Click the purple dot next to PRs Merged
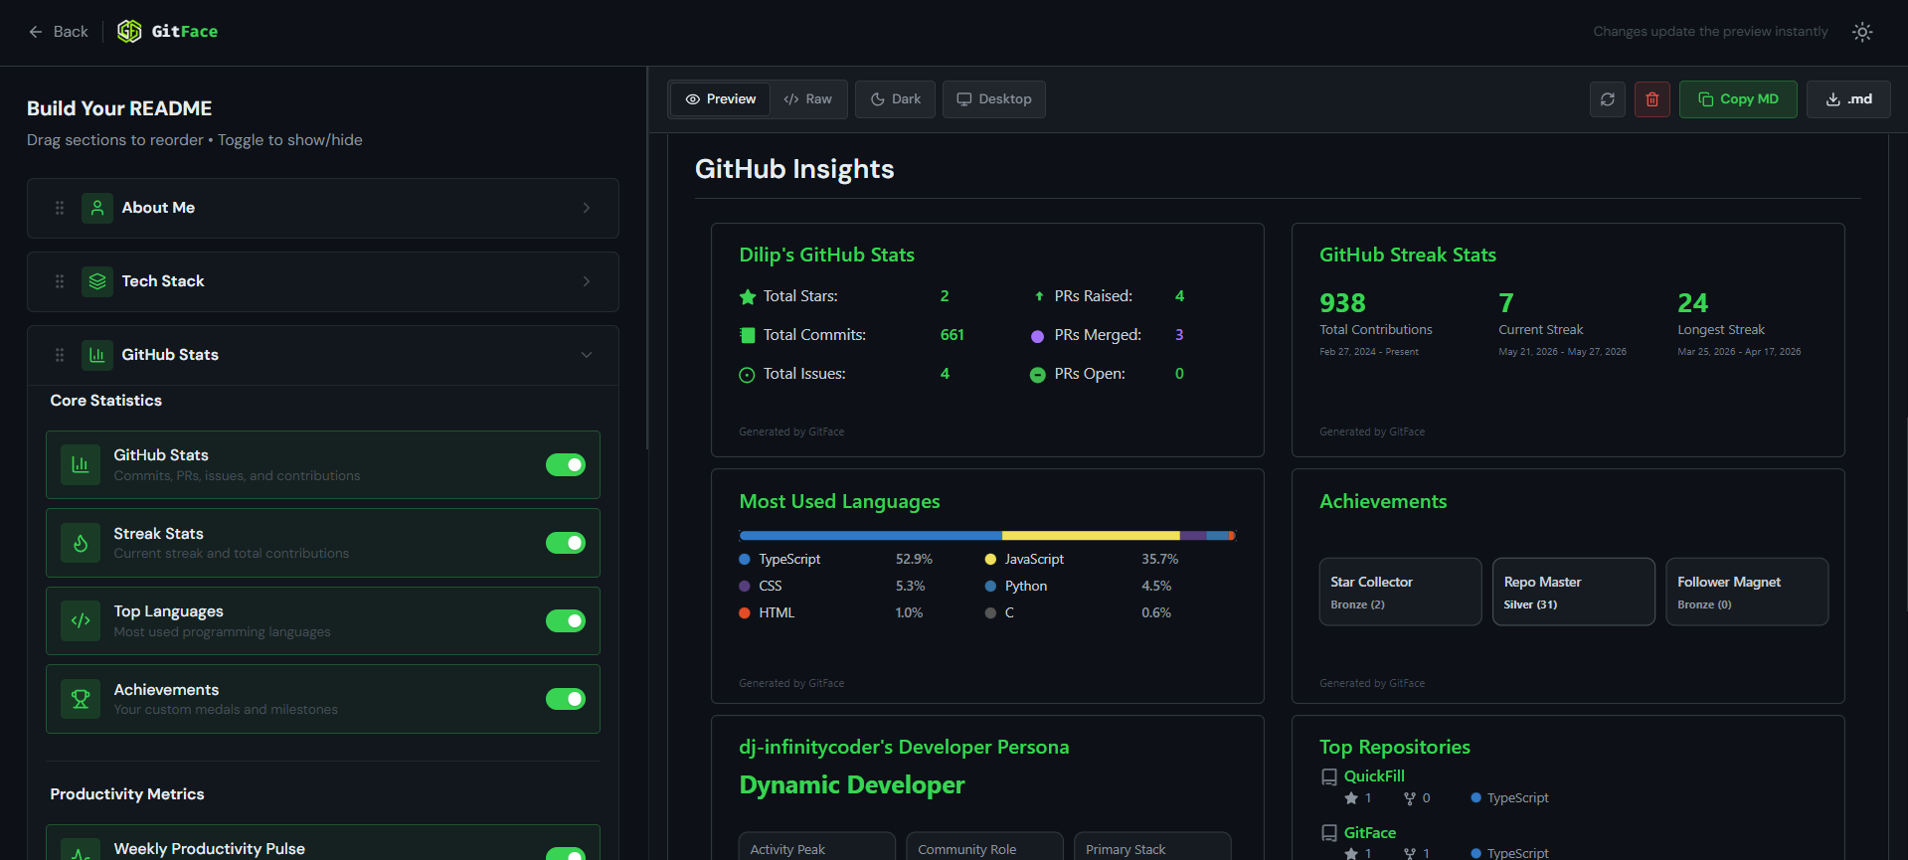This screenshot has width=1908, height=860. pos(1037,336)
